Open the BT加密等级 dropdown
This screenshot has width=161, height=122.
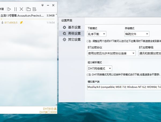(x=150, y=53)
